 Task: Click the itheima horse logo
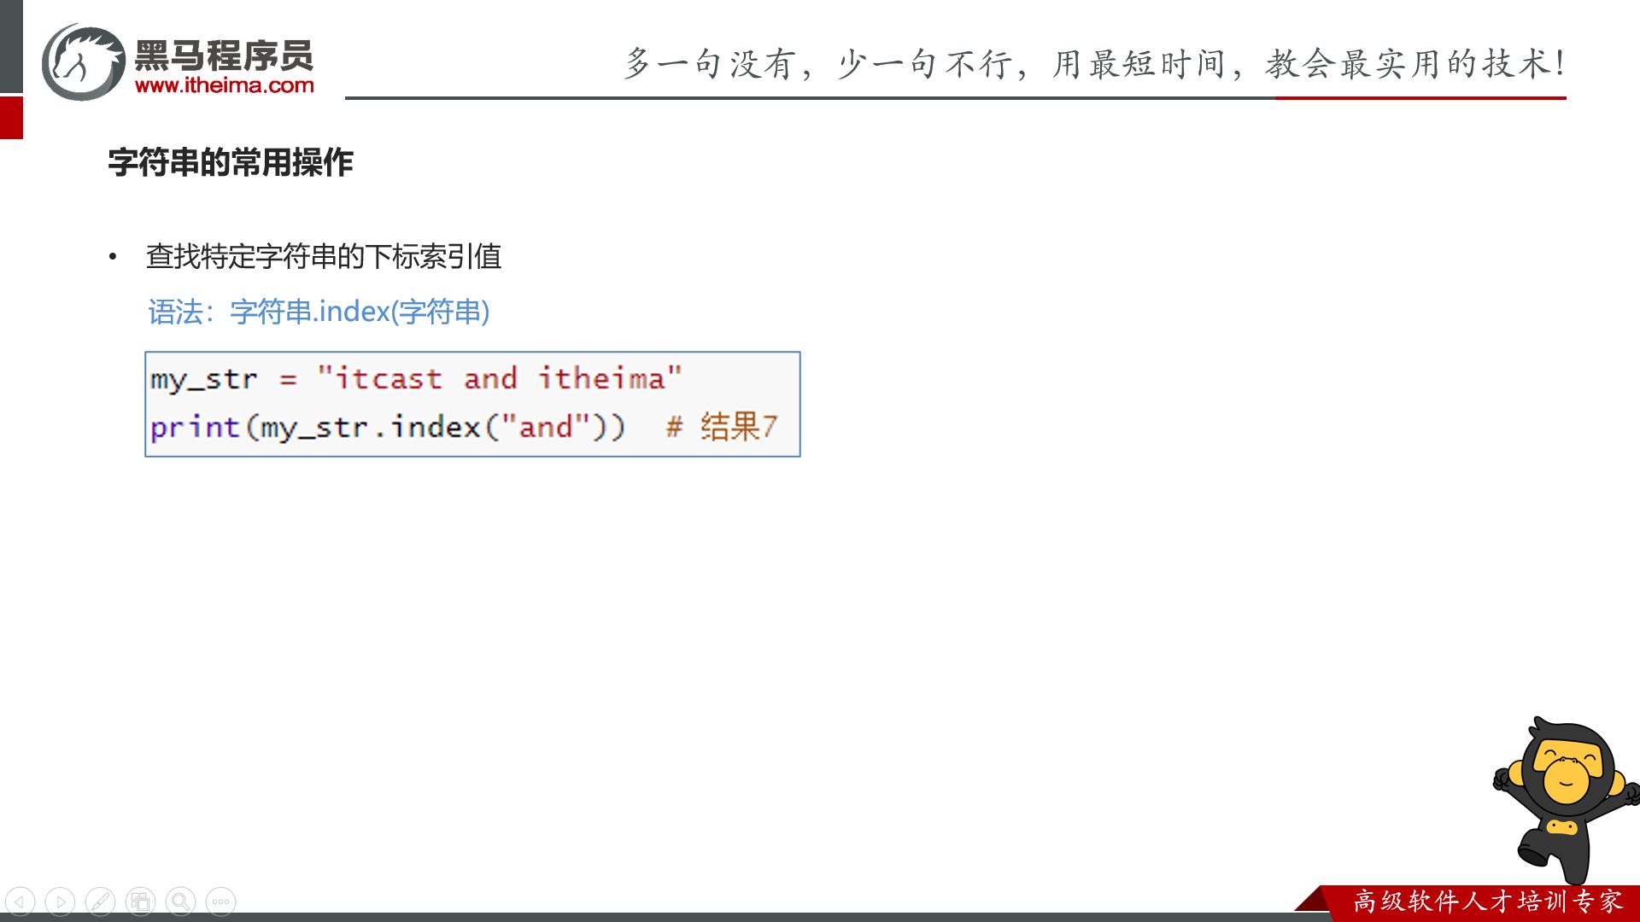[84, 62]
